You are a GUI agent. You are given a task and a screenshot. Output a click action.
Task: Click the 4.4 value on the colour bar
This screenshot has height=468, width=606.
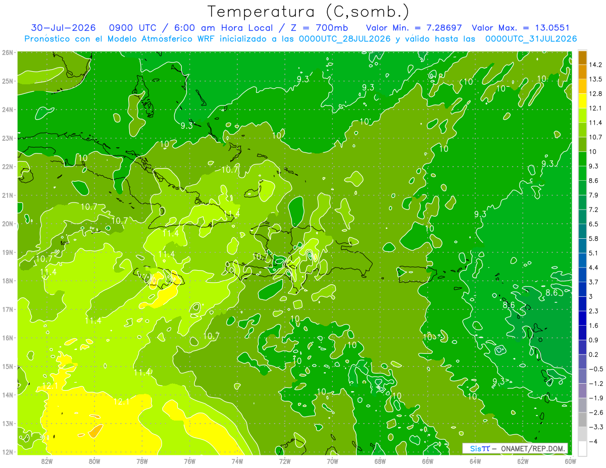(x=593, y=267)
